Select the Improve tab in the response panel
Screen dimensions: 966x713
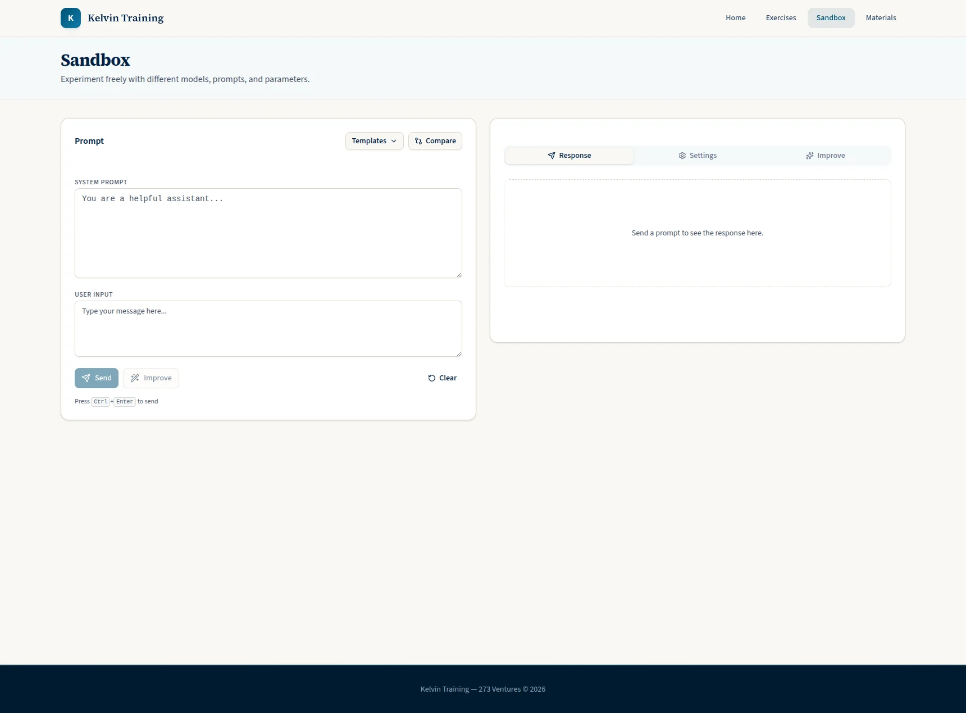[826, 156]
